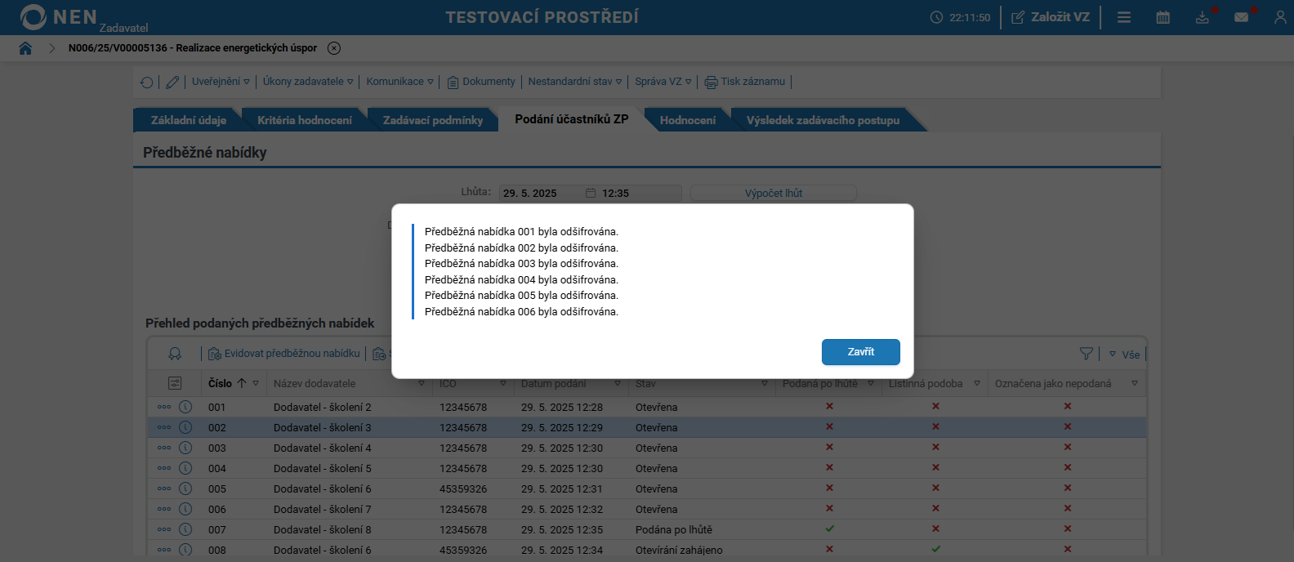Expand the Uveřejnění dropdown menu
Image resolution: width=1294 pixels, height=562 pixels.
[221, 82]
